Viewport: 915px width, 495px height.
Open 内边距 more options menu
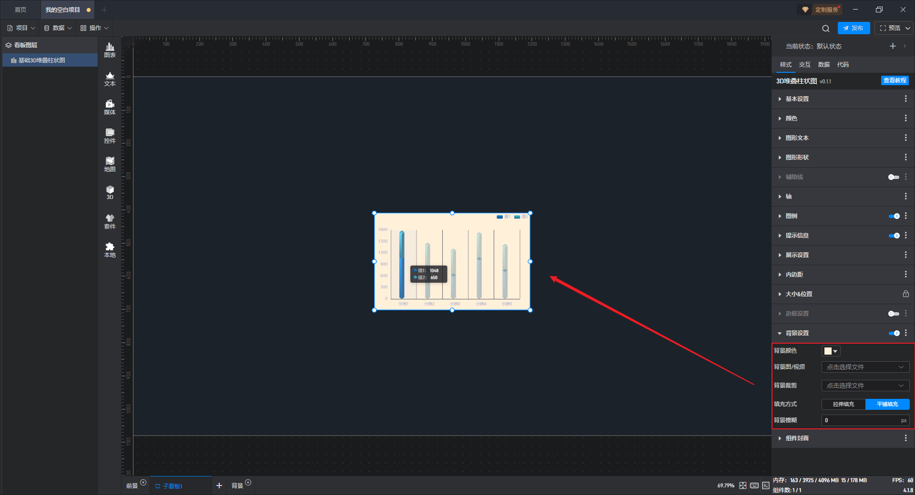905,275
